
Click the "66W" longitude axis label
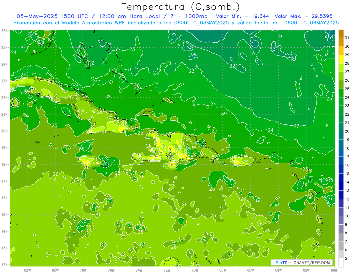pos(251,270)
